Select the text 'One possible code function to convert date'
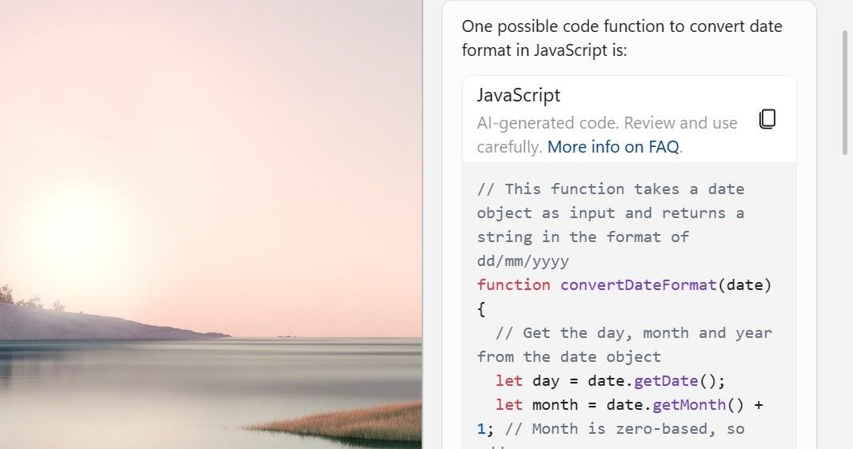Image resolution: width=853 pixels, height=449 pixels. click(622, 26)
